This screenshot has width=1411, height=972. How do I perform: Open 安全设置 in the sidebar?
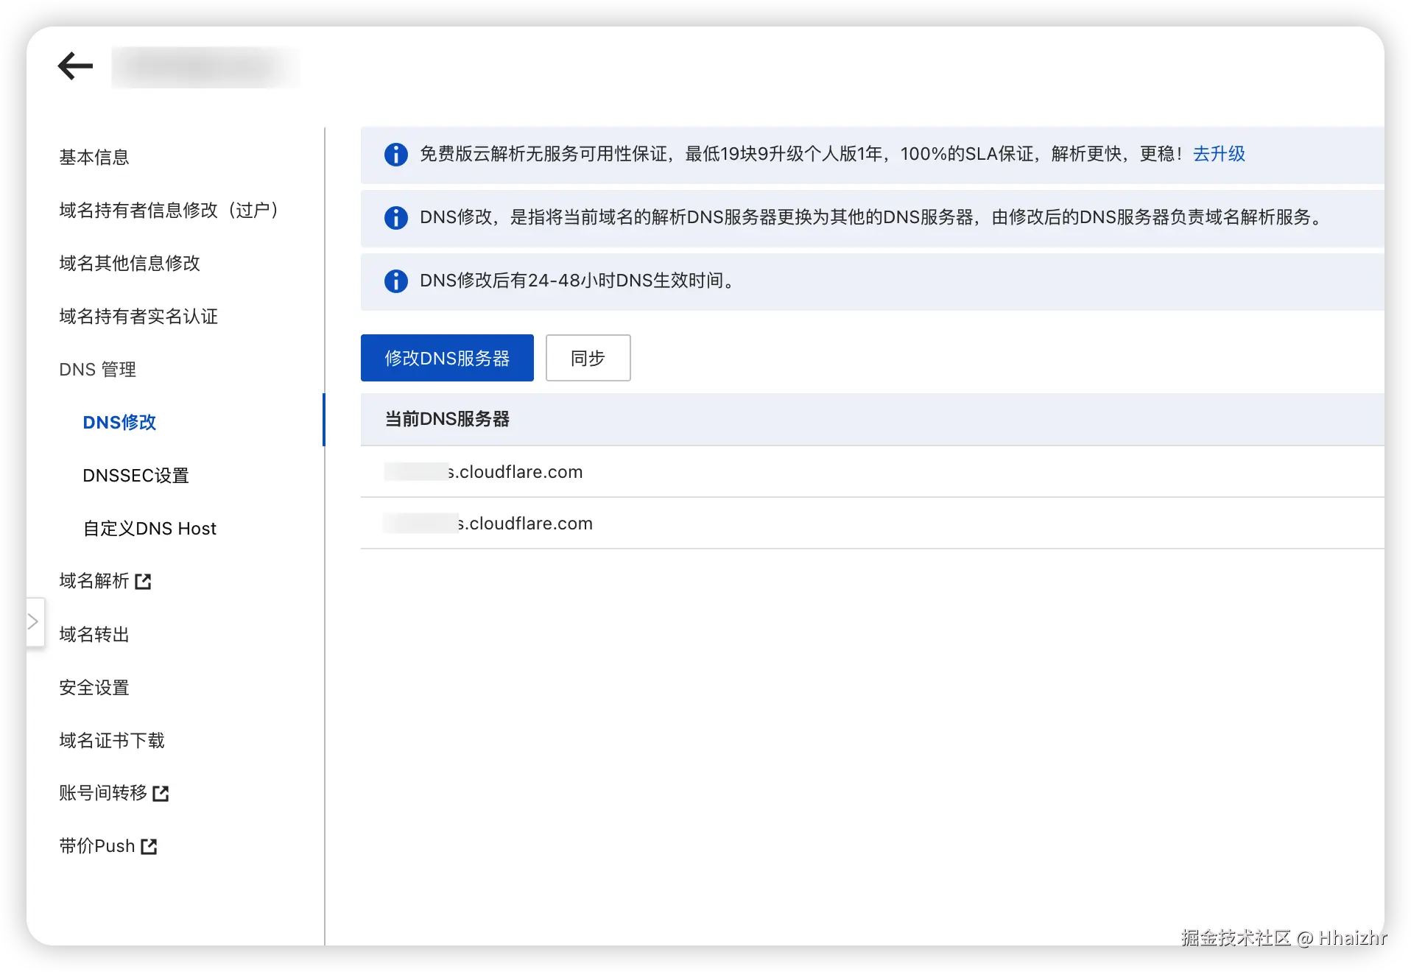[94, 688]
